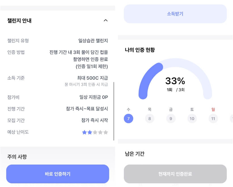233x187 pixels.
Task: Select the completed day 7 circle
Action: click(128, 118)
